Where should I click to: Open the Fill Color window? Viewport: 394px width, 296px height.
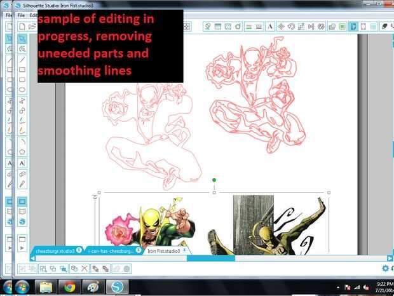tap(208, 27)
